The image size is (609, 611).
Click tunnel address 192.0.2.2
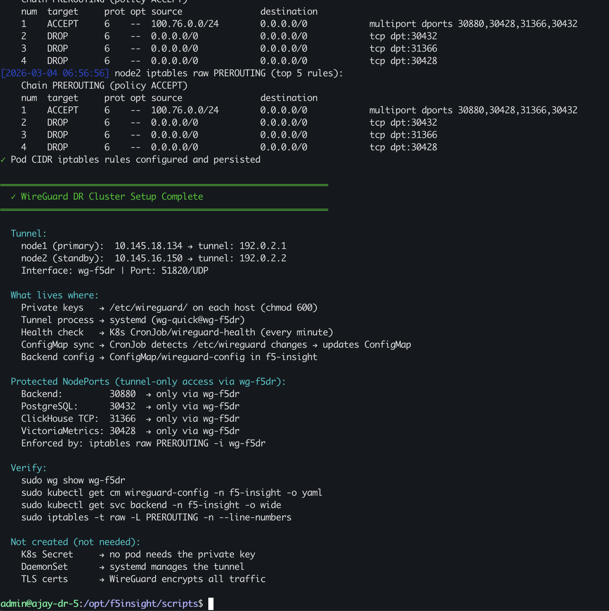[x=263, y=258]
